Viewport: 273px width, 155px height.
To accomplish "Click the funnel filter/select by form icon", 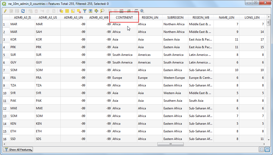I will (x=85, y=11).
